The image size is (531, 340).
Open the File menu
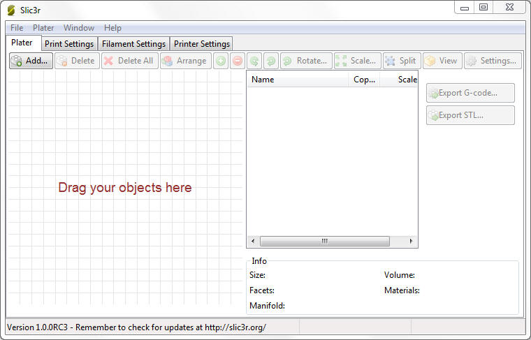pyautogui.click(x=17, y=28)
